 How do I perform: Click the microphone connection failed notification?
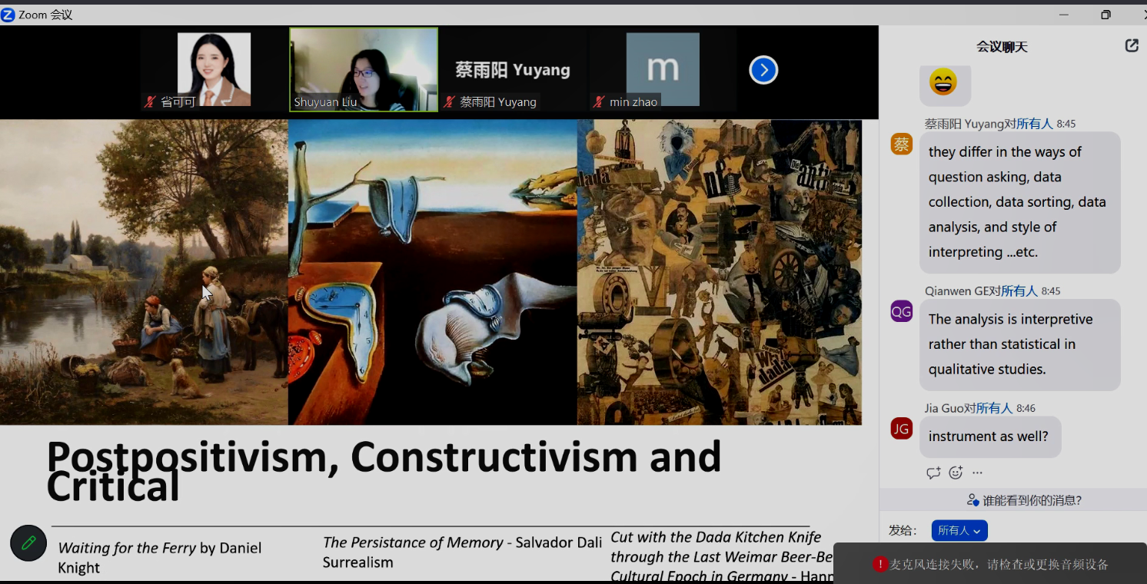(990, 564)
